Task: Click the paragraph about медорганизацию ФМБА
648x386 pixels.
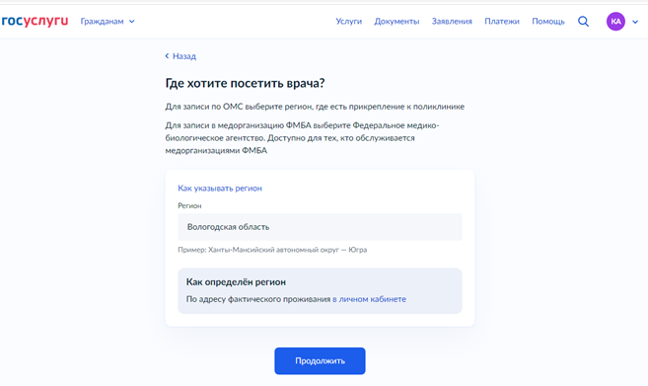Action: [x=302, y=138]
